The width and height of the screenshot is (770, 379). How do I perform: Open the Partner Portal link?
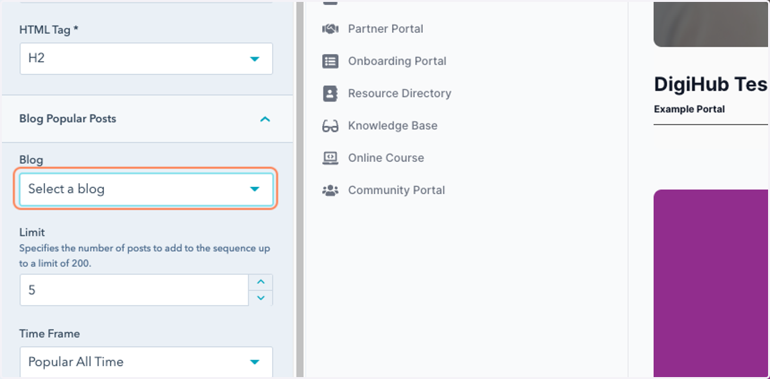tap(386, 29)
